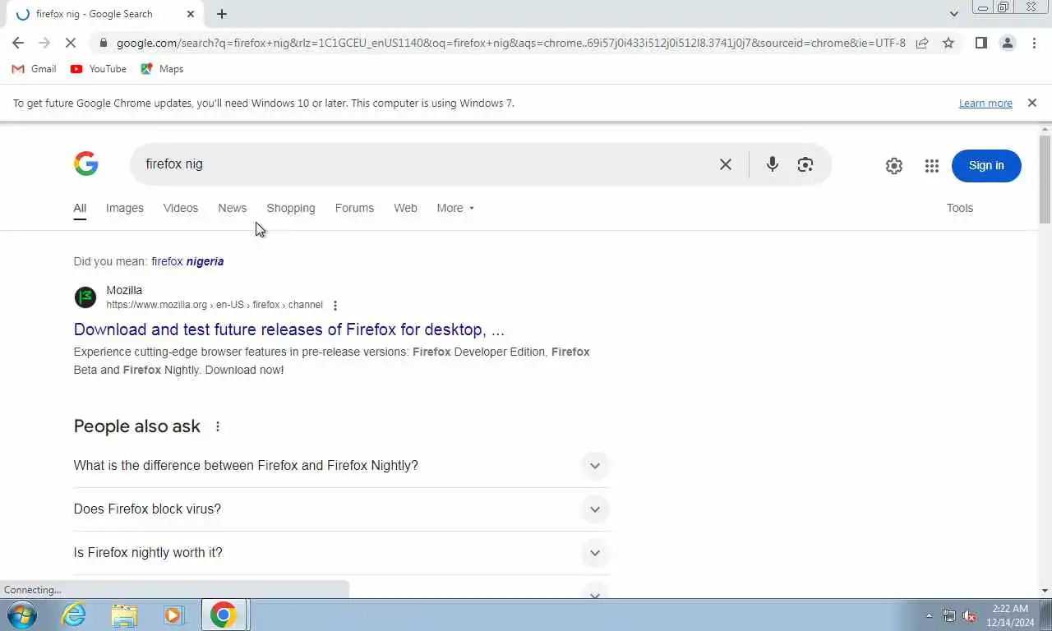This screenshot has width=1052, height=631.
Task: Click the Learn more link
Action: pyautogui.click(x=985, y=104)
